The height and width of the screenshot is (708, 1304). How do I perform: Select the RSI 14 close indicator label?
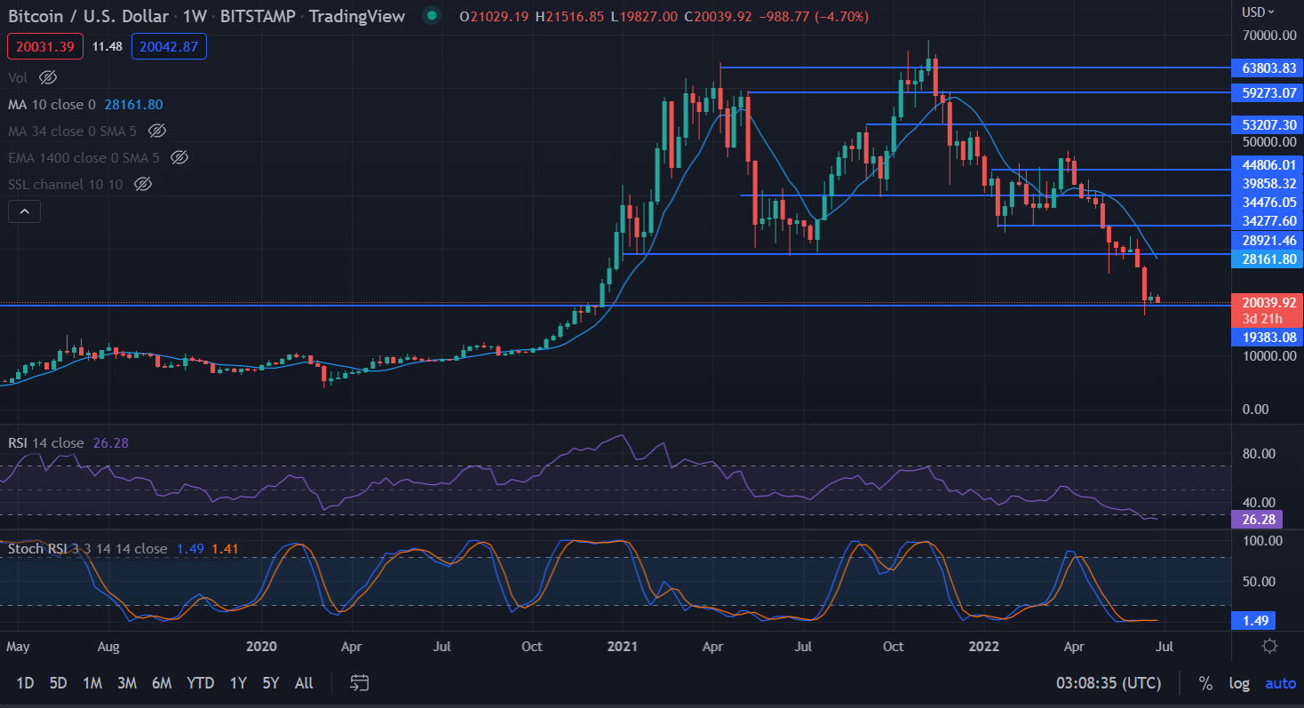coord(46,442)
